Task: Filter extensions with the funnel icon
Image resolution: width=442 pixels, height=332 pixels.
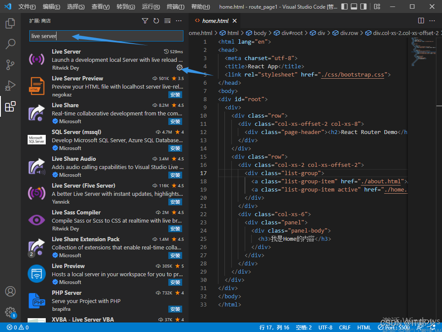Action: click(x=145, y=21)
